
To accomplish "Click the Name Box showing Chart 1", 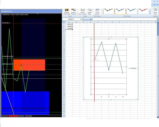I will 71,19.
